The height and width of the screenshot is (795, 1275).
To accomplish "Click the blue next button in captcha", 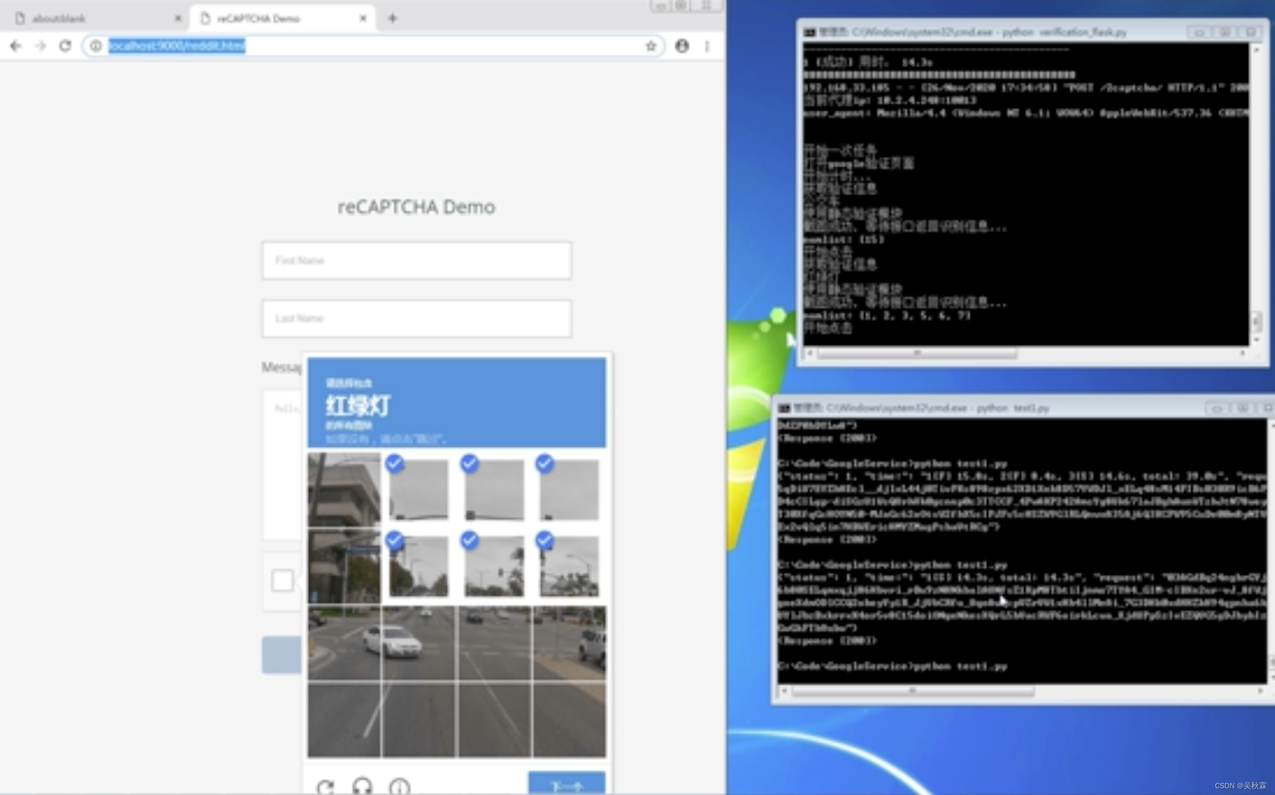I will point(566,785).
